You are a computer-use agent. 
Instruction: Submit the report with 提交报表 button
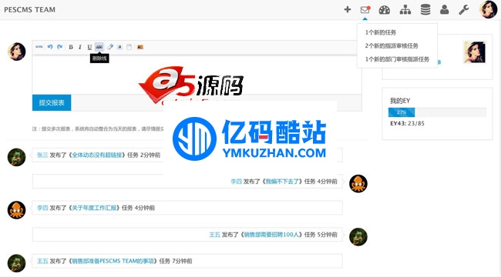point(52,102)
